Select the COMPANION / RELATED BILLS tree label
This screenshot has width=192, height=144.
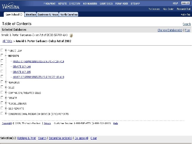[x=25, y=93]
